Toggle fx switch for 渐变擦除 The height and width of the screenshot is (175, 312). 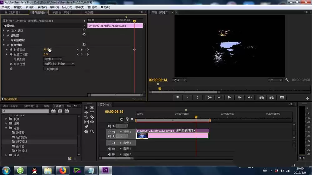[x=8, y=45]
